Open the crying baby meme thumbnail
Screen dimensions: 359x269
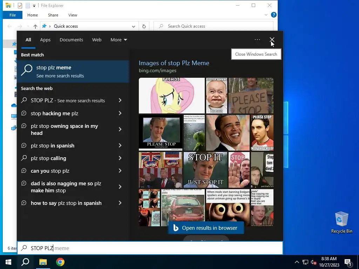[217, 96]
